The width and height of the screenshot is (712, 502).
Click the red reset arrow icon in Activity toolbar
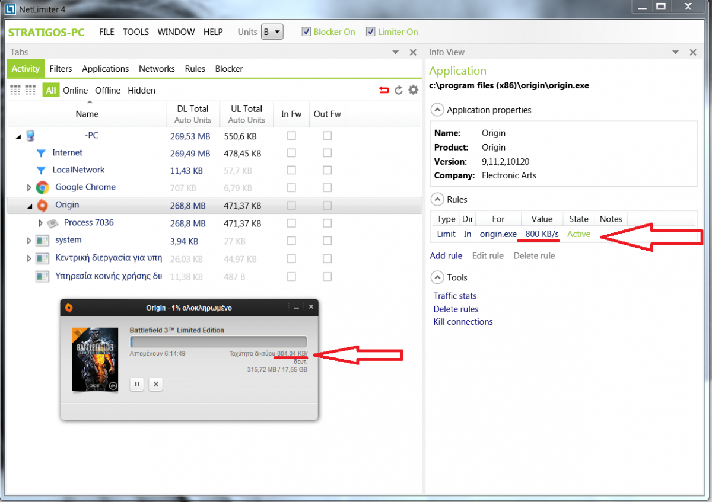(x=384, y=90)
